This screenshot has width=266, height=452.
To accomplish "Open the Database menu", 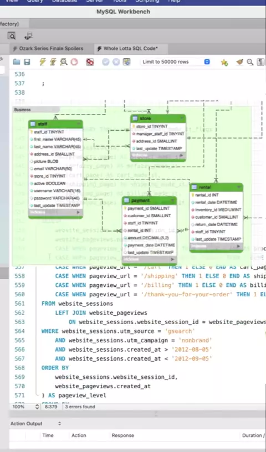I will click(64, 1).
